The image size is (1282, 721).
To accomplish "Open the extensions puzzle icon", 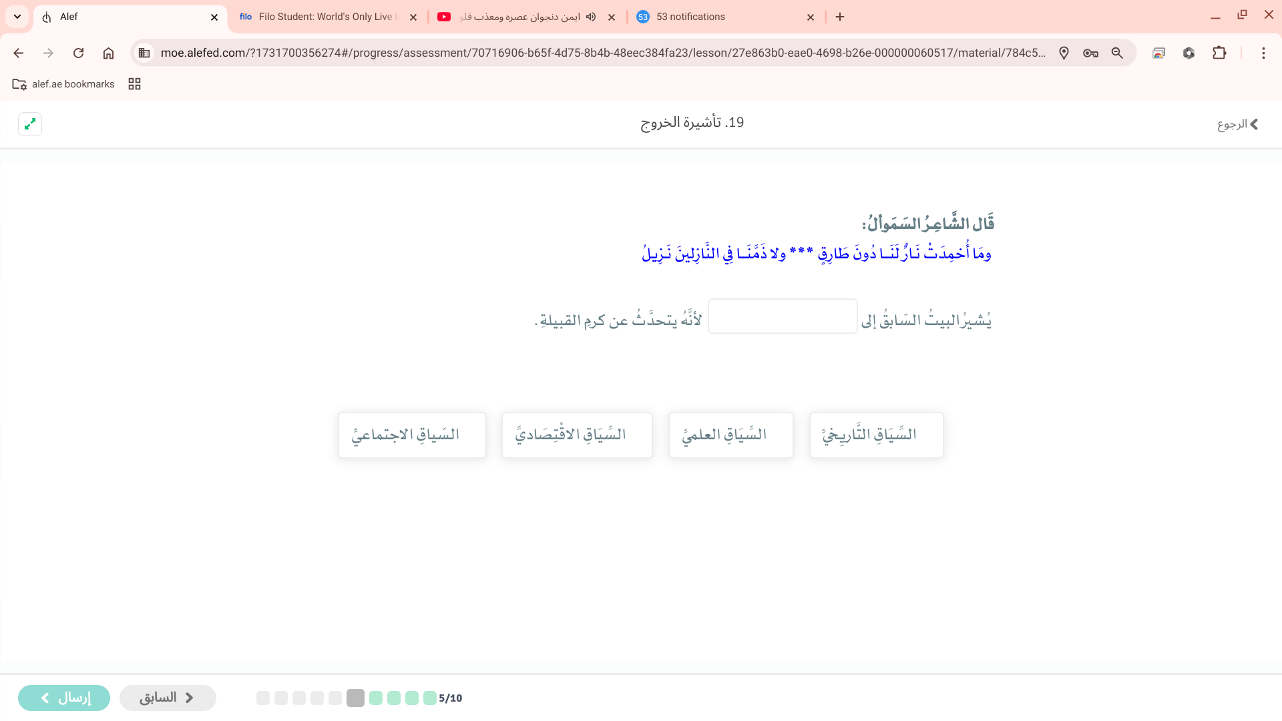I will click(1219, 53).
